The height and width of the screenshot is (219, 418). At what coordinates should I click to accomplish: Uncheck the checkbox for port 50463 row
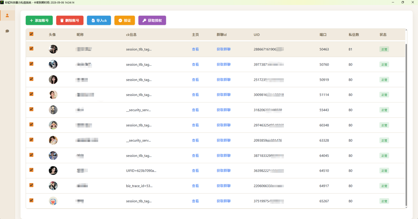tap(31, 49)
